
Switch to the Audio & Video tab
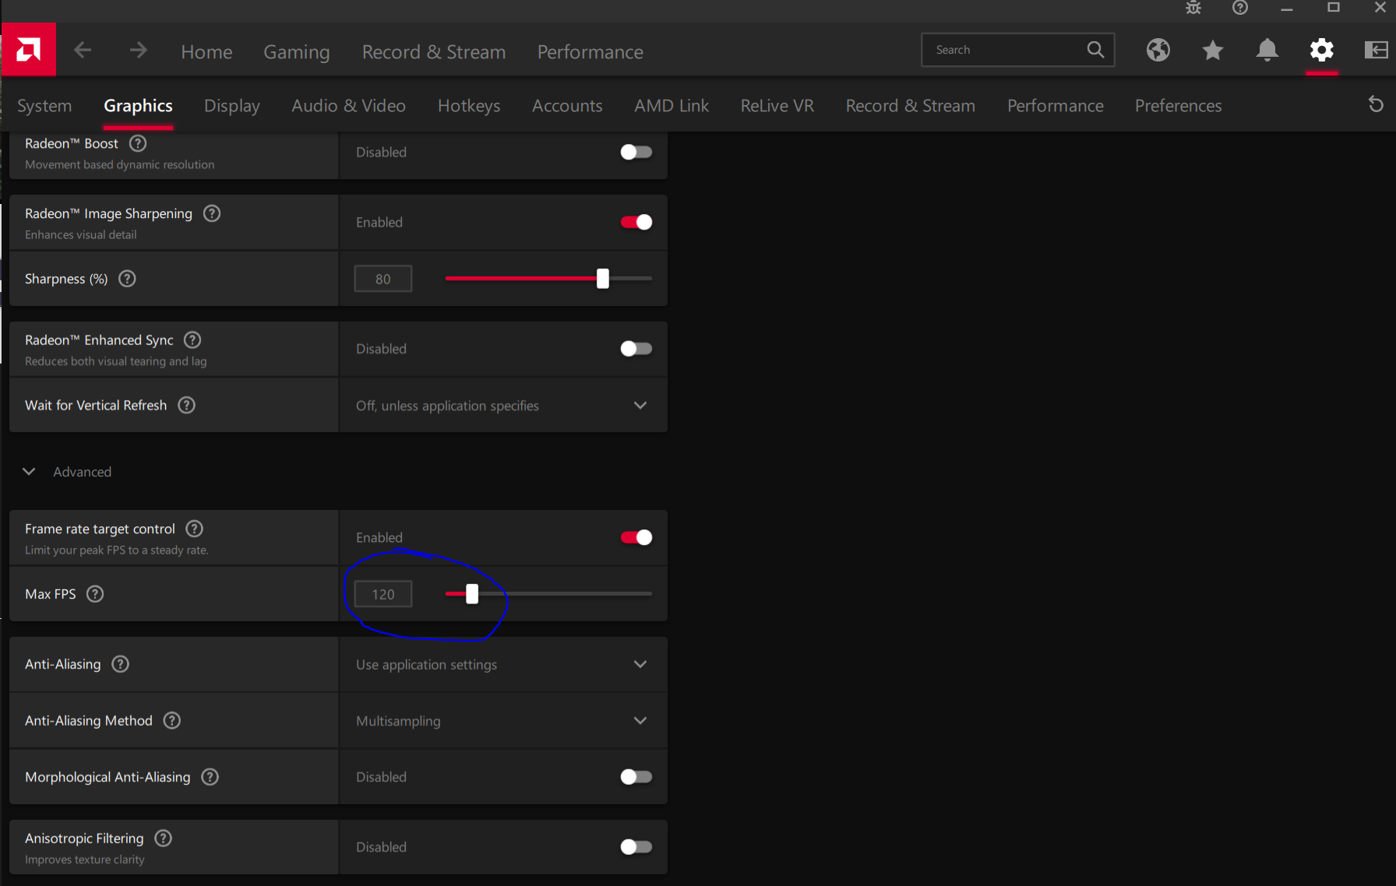tap(348, 106)
